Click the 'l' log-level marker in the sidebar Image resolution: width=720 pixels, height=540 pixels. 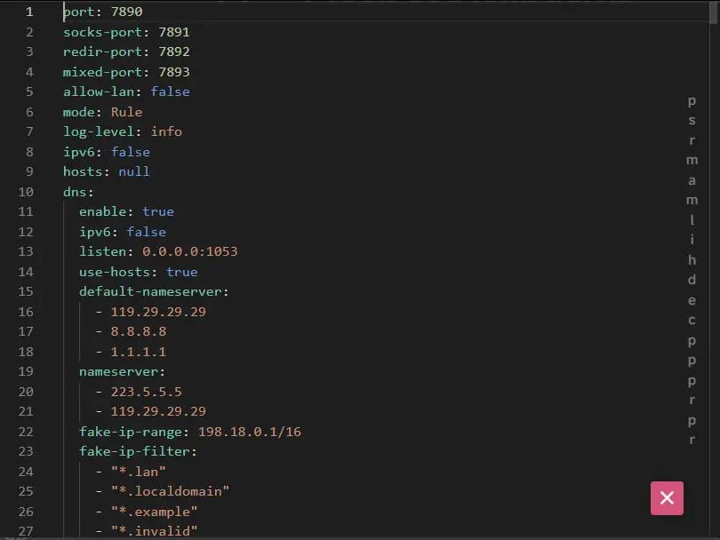point(692,221)
